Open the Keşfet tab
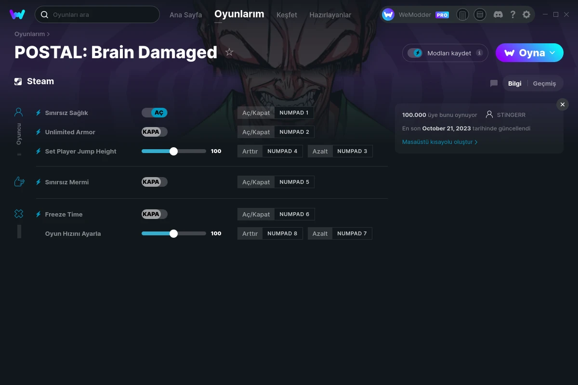Image resolution: width=578 pixels, height=385 pixels. pyautogui.click(x=287, y=15)
